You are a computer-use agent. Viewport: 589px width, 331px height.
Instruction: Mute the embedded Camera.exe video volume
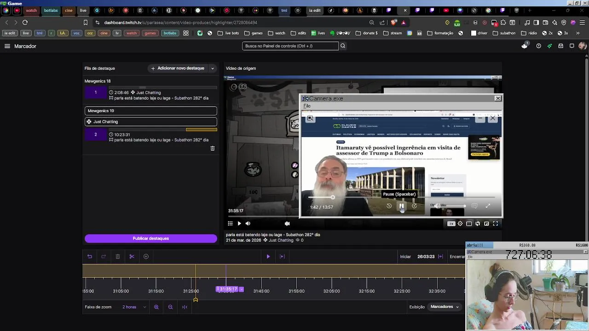click(437, 206)
